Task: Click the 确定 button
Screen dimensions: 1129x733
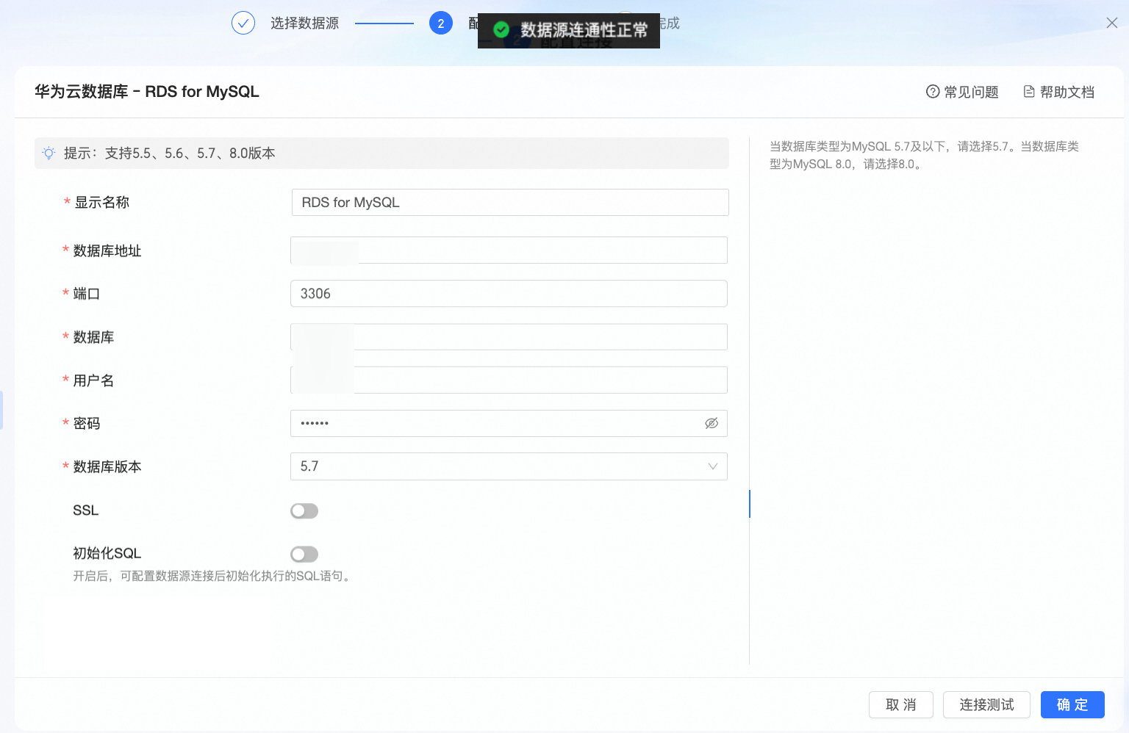Action: (x=1072, y=705)
